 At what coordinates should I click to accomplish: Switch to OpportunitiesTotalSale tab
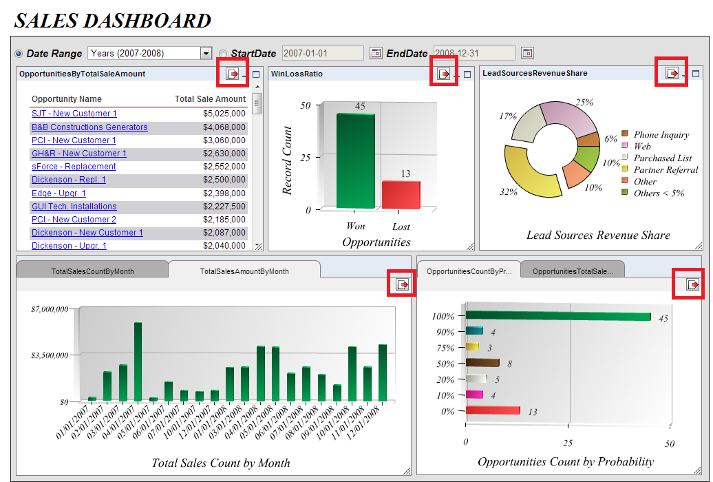(x=572, y=271)
